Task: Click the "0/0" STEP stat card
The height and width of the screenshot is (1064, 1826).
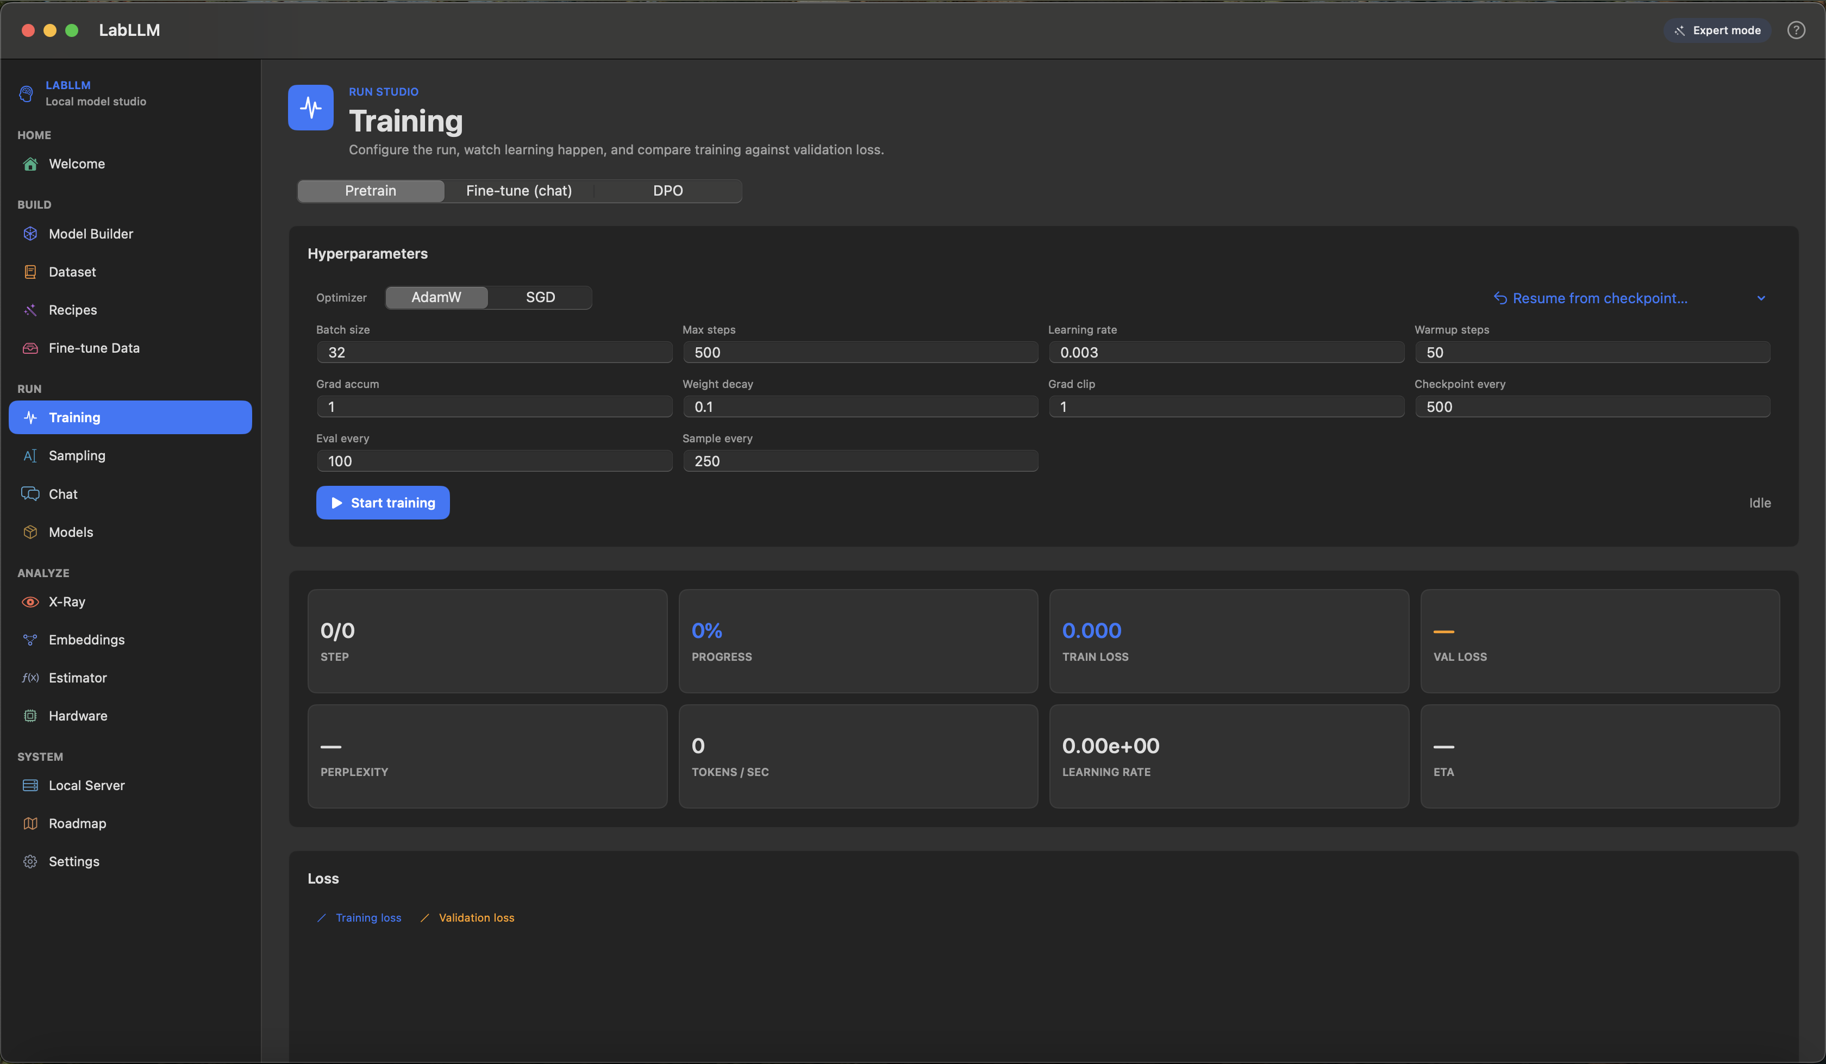Action: [x=487, y=641]
